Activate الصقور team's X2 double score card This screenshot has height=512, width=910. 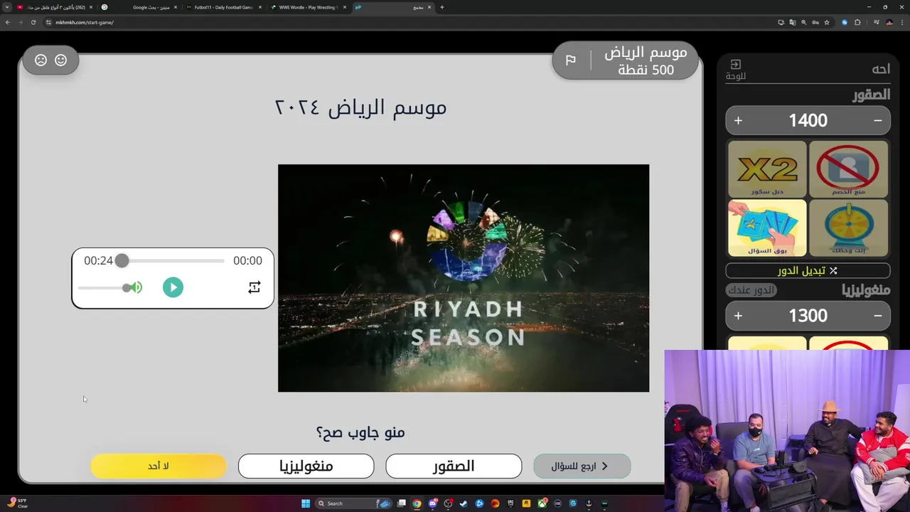pos(767,169)
